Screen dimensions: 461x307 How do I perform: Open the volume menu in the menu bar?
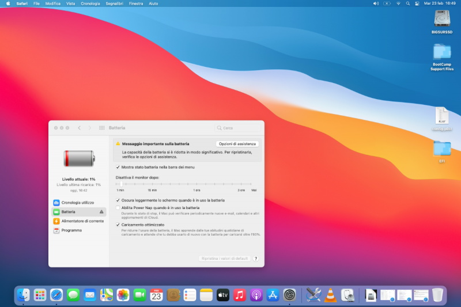coord(376,3)
